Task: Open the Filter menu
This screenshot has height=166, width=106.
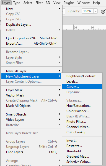Action: click(39, 3)
